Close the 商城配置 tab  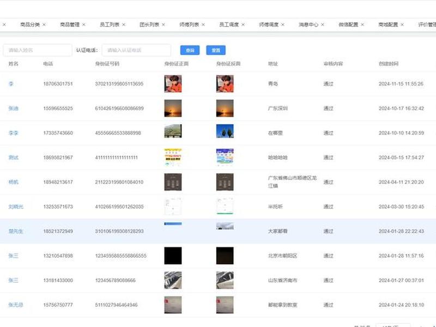(x=402, y=25)
